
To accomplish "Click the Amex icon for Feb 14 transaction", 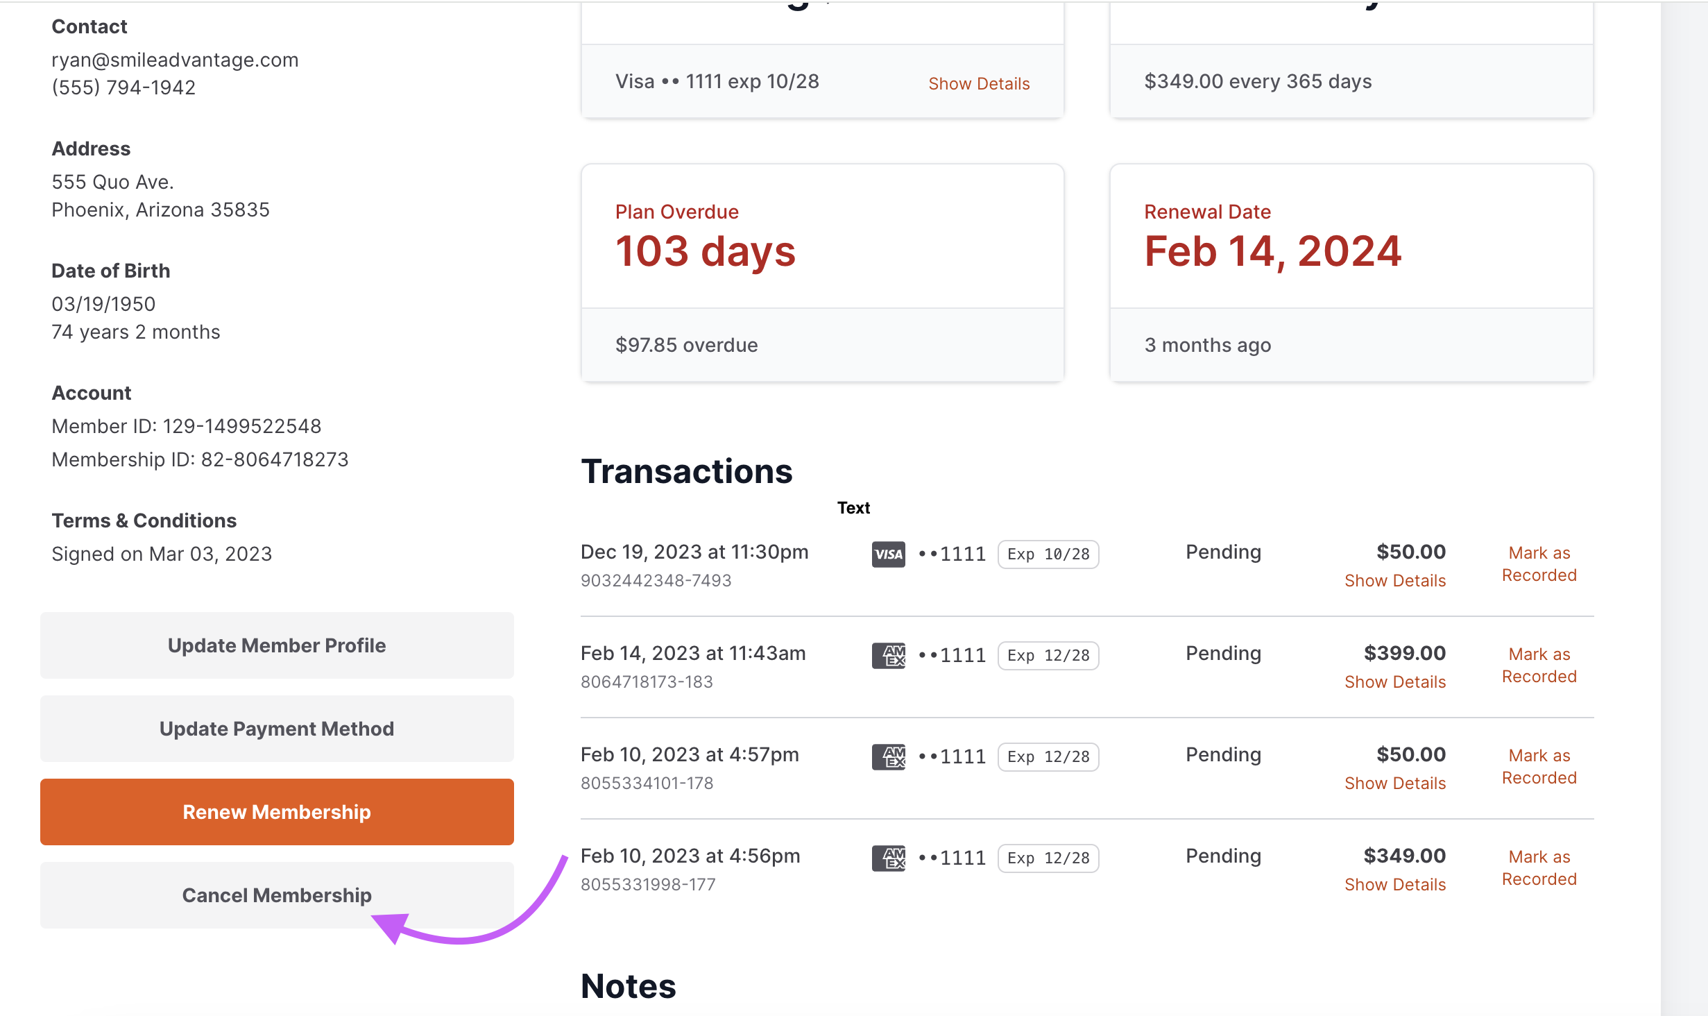I will (x=888, y=655).
